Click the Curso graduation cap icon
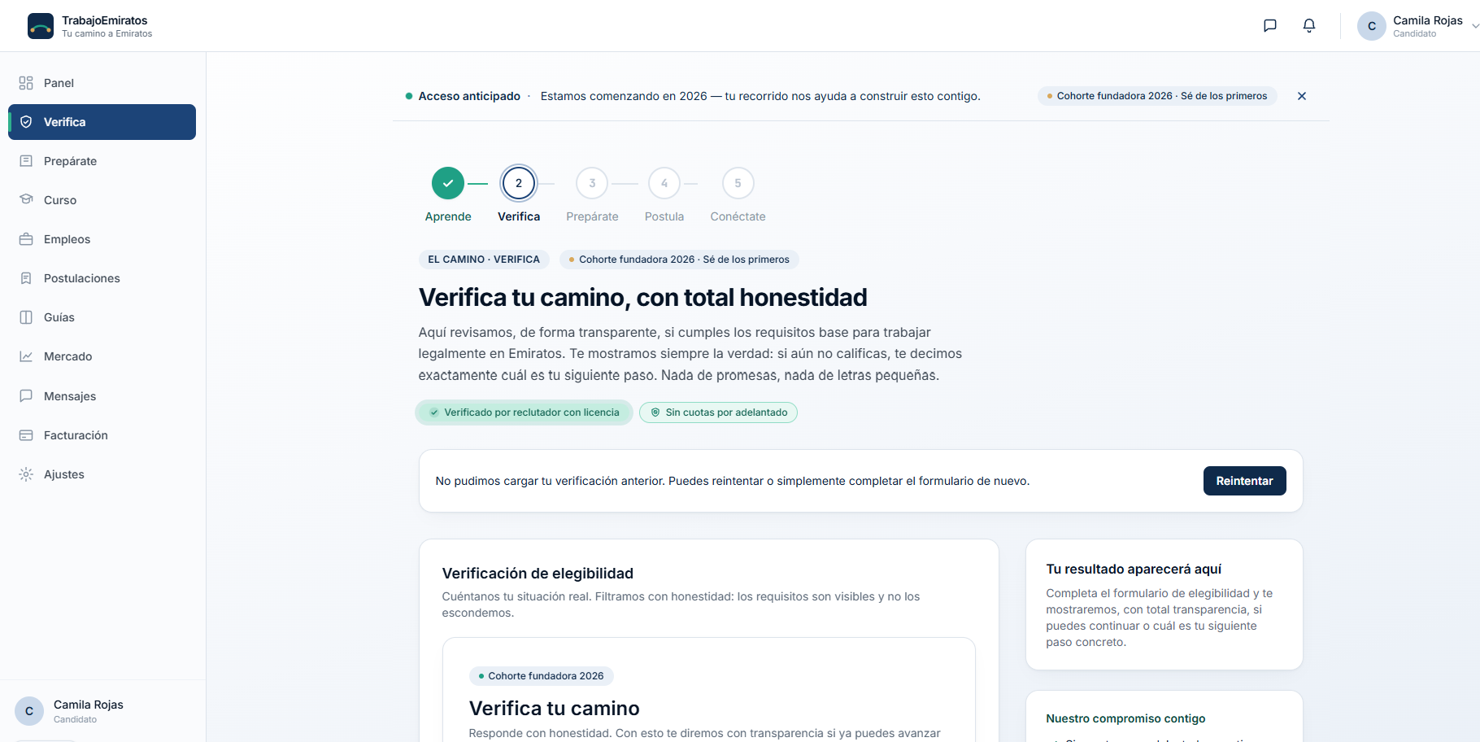This screenshot has height=742, width=1480. point(26,200)
